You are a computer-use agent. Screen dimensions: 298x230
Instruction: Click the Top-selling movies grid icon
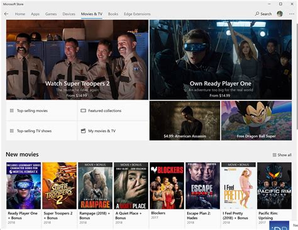point(12,111)
